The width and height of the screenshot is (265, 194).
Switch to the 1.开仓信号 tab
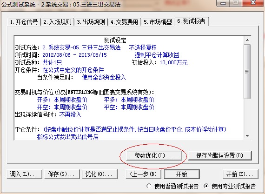24,22
